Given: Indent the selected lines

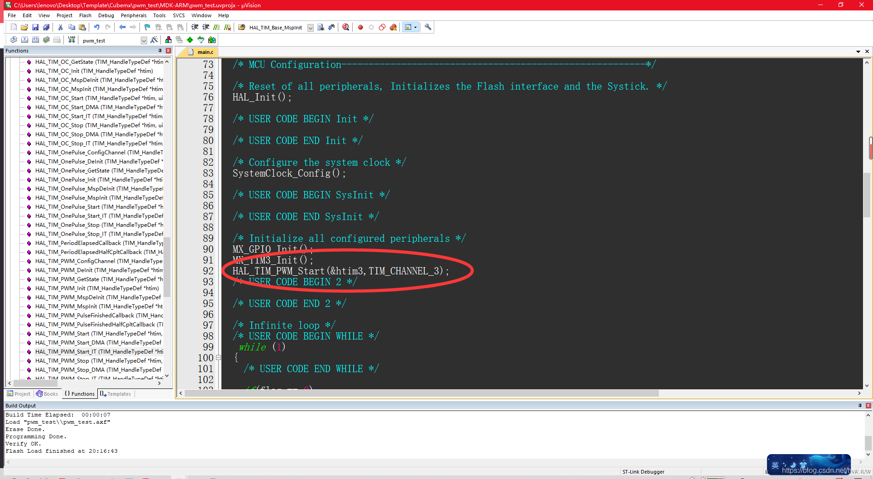Looking at the screenshot, I should [x=195, y=27].
